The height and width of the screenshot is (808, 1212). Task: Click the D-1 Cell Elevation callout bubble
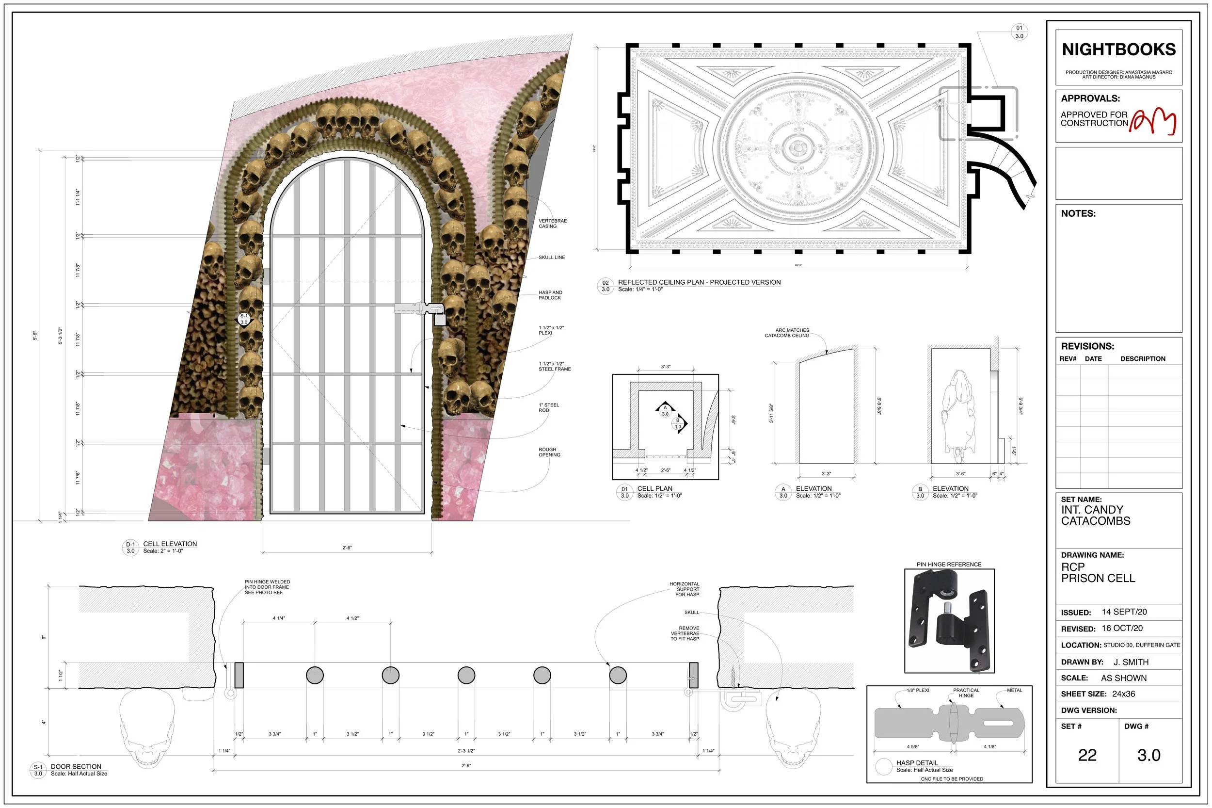point(130,547)
